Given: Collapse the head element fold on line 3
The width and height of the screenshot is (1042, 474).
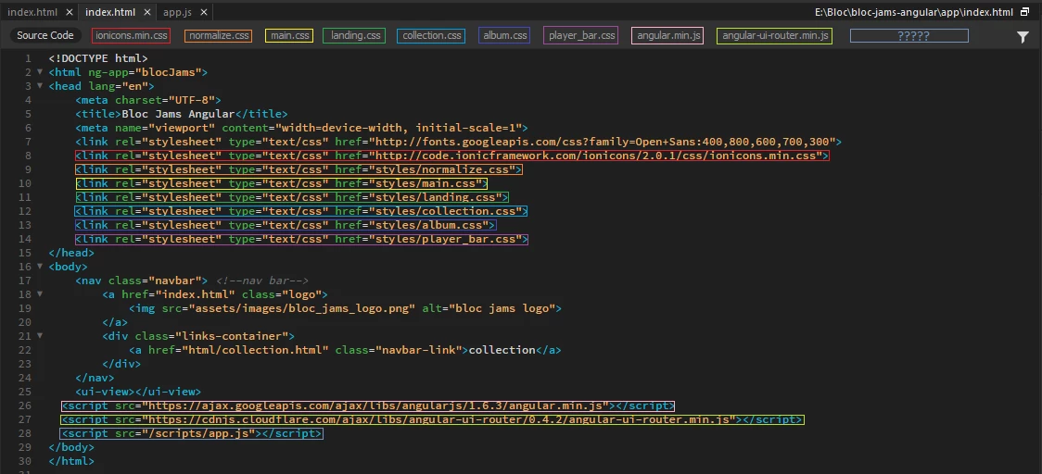Looking at the screenshot, I should pyautogui.click(x=40, y=86).
